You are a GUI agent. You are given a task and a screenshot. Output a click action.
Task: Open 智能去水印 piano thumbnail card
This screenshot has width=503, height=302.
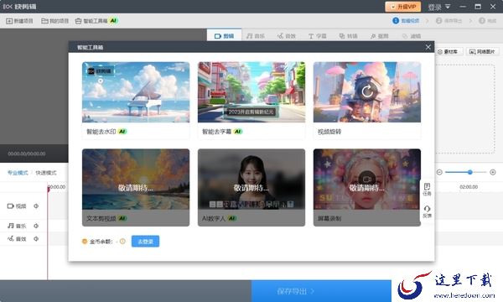coord(136,92)
